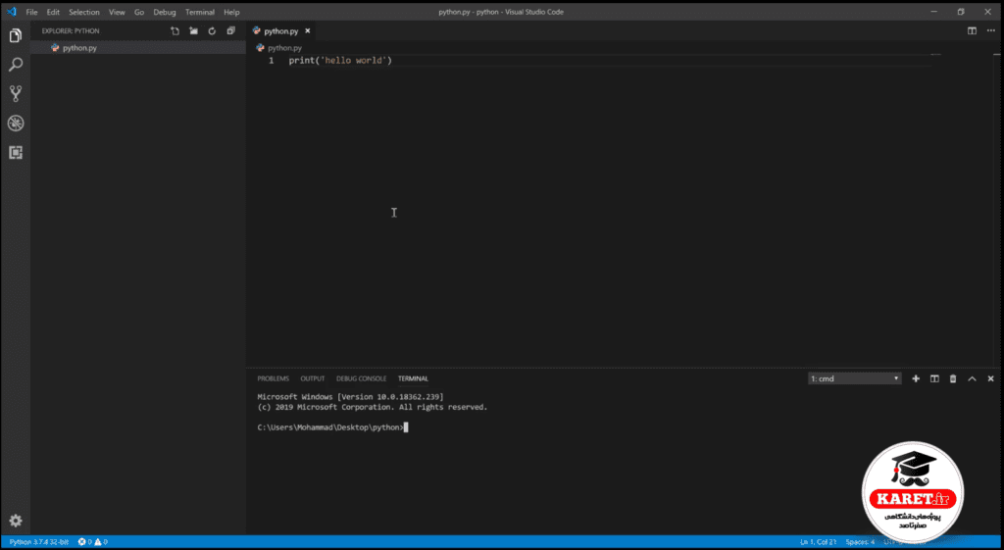Maximize the terminal panel size
The height and width of the screenshot is (550, 1004).
[x=972, y=378]
